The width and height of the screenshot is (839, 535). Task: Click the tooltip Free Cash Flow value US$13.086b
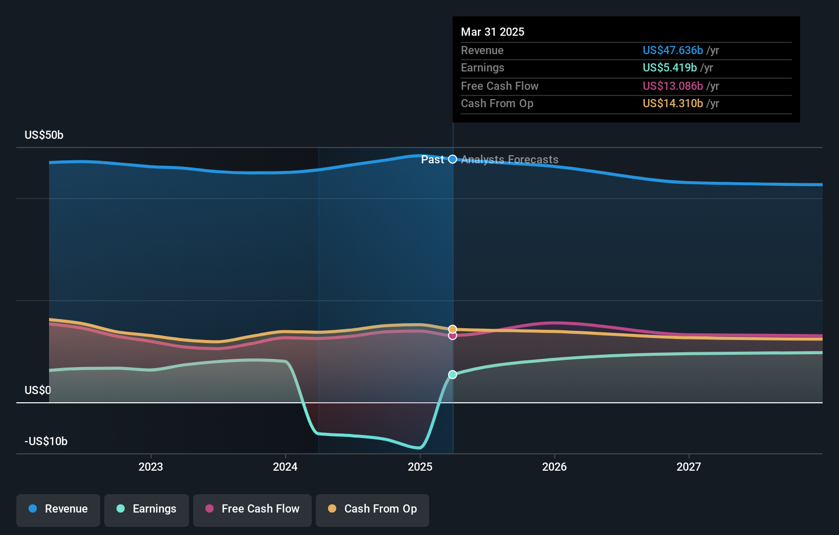click(673, 86)
